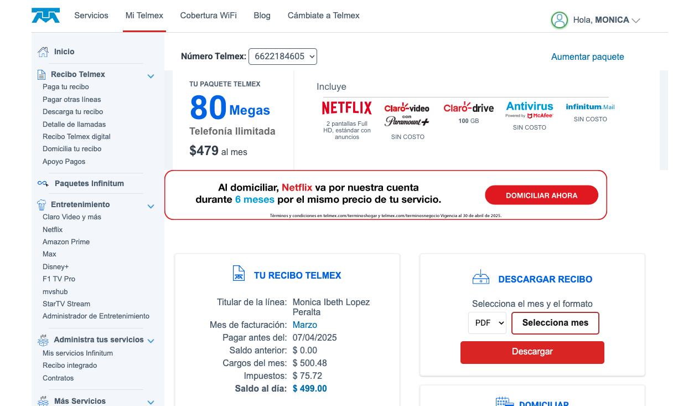Click the Descargar Recibo download icon
This screenshot has height=406, width=673.
pyautogui.click(x=480, y=277)
